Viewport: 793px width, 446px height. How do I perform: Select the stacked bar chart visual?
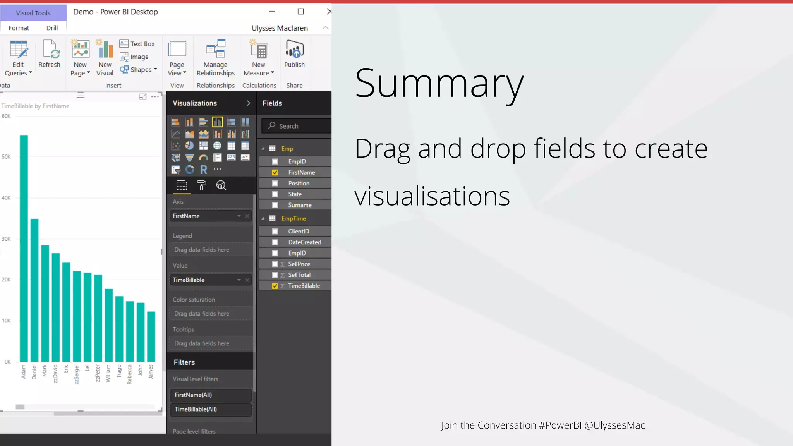175,122
